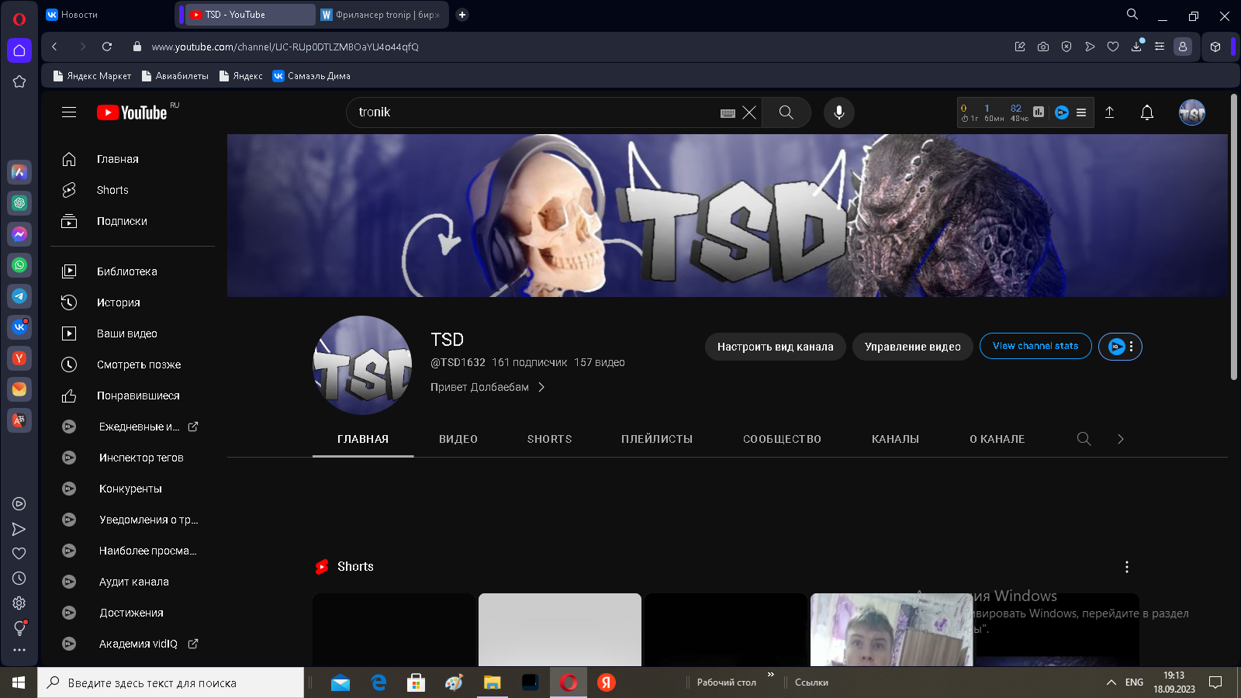Open the upload video arrow icon
Image resolution: width=1241 pixels, height=698 pixels.
(1109, 112)
